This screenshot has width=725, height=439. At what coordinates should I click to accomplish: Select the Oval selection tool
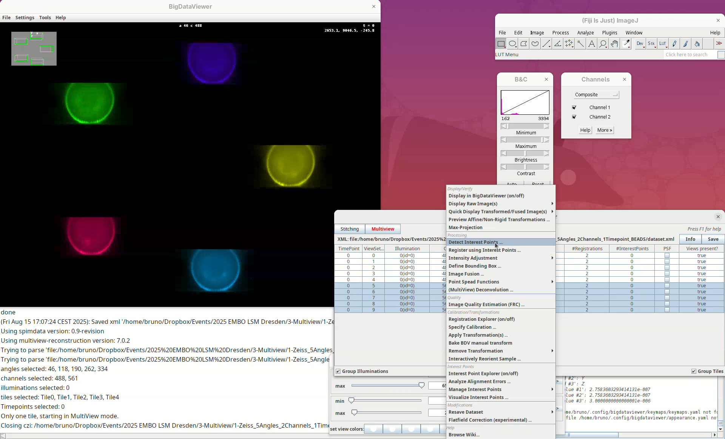[512, 44]
